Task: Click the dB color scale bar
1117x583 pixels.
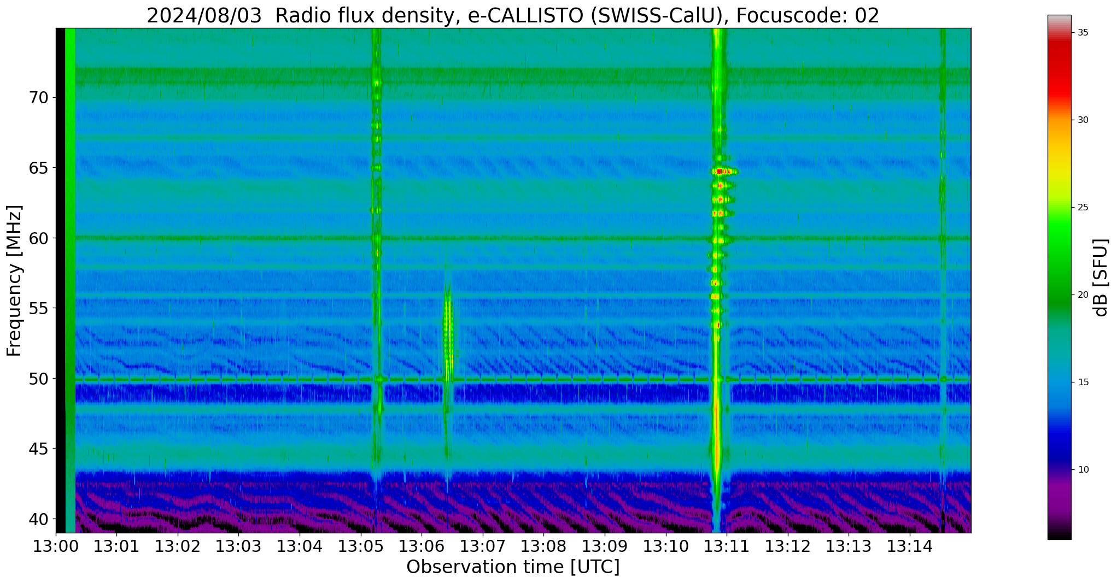Action: tap(1059, 277)
